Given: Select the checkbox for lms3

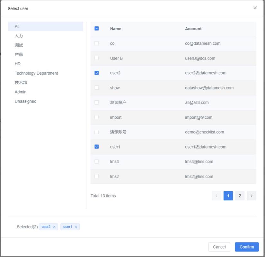Looking at the screenshot, I should [97, 161].
